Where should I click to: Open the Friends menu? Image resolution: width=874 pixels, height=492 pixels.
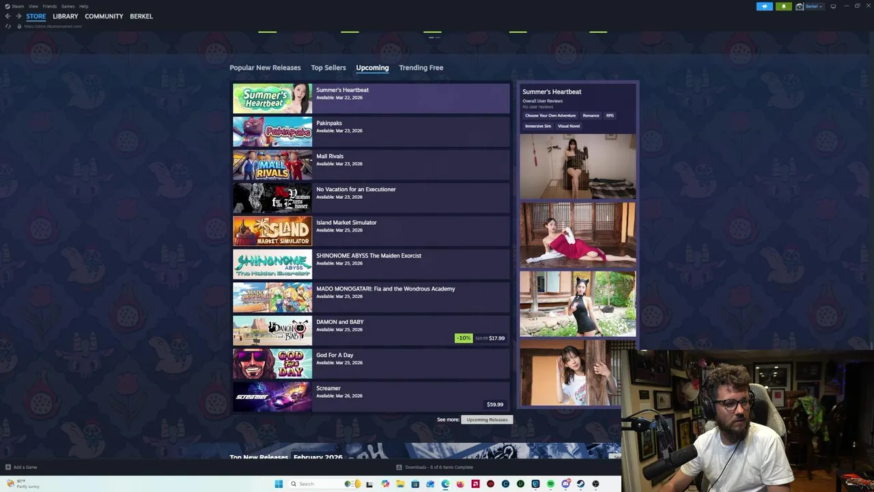click(49, 6)
